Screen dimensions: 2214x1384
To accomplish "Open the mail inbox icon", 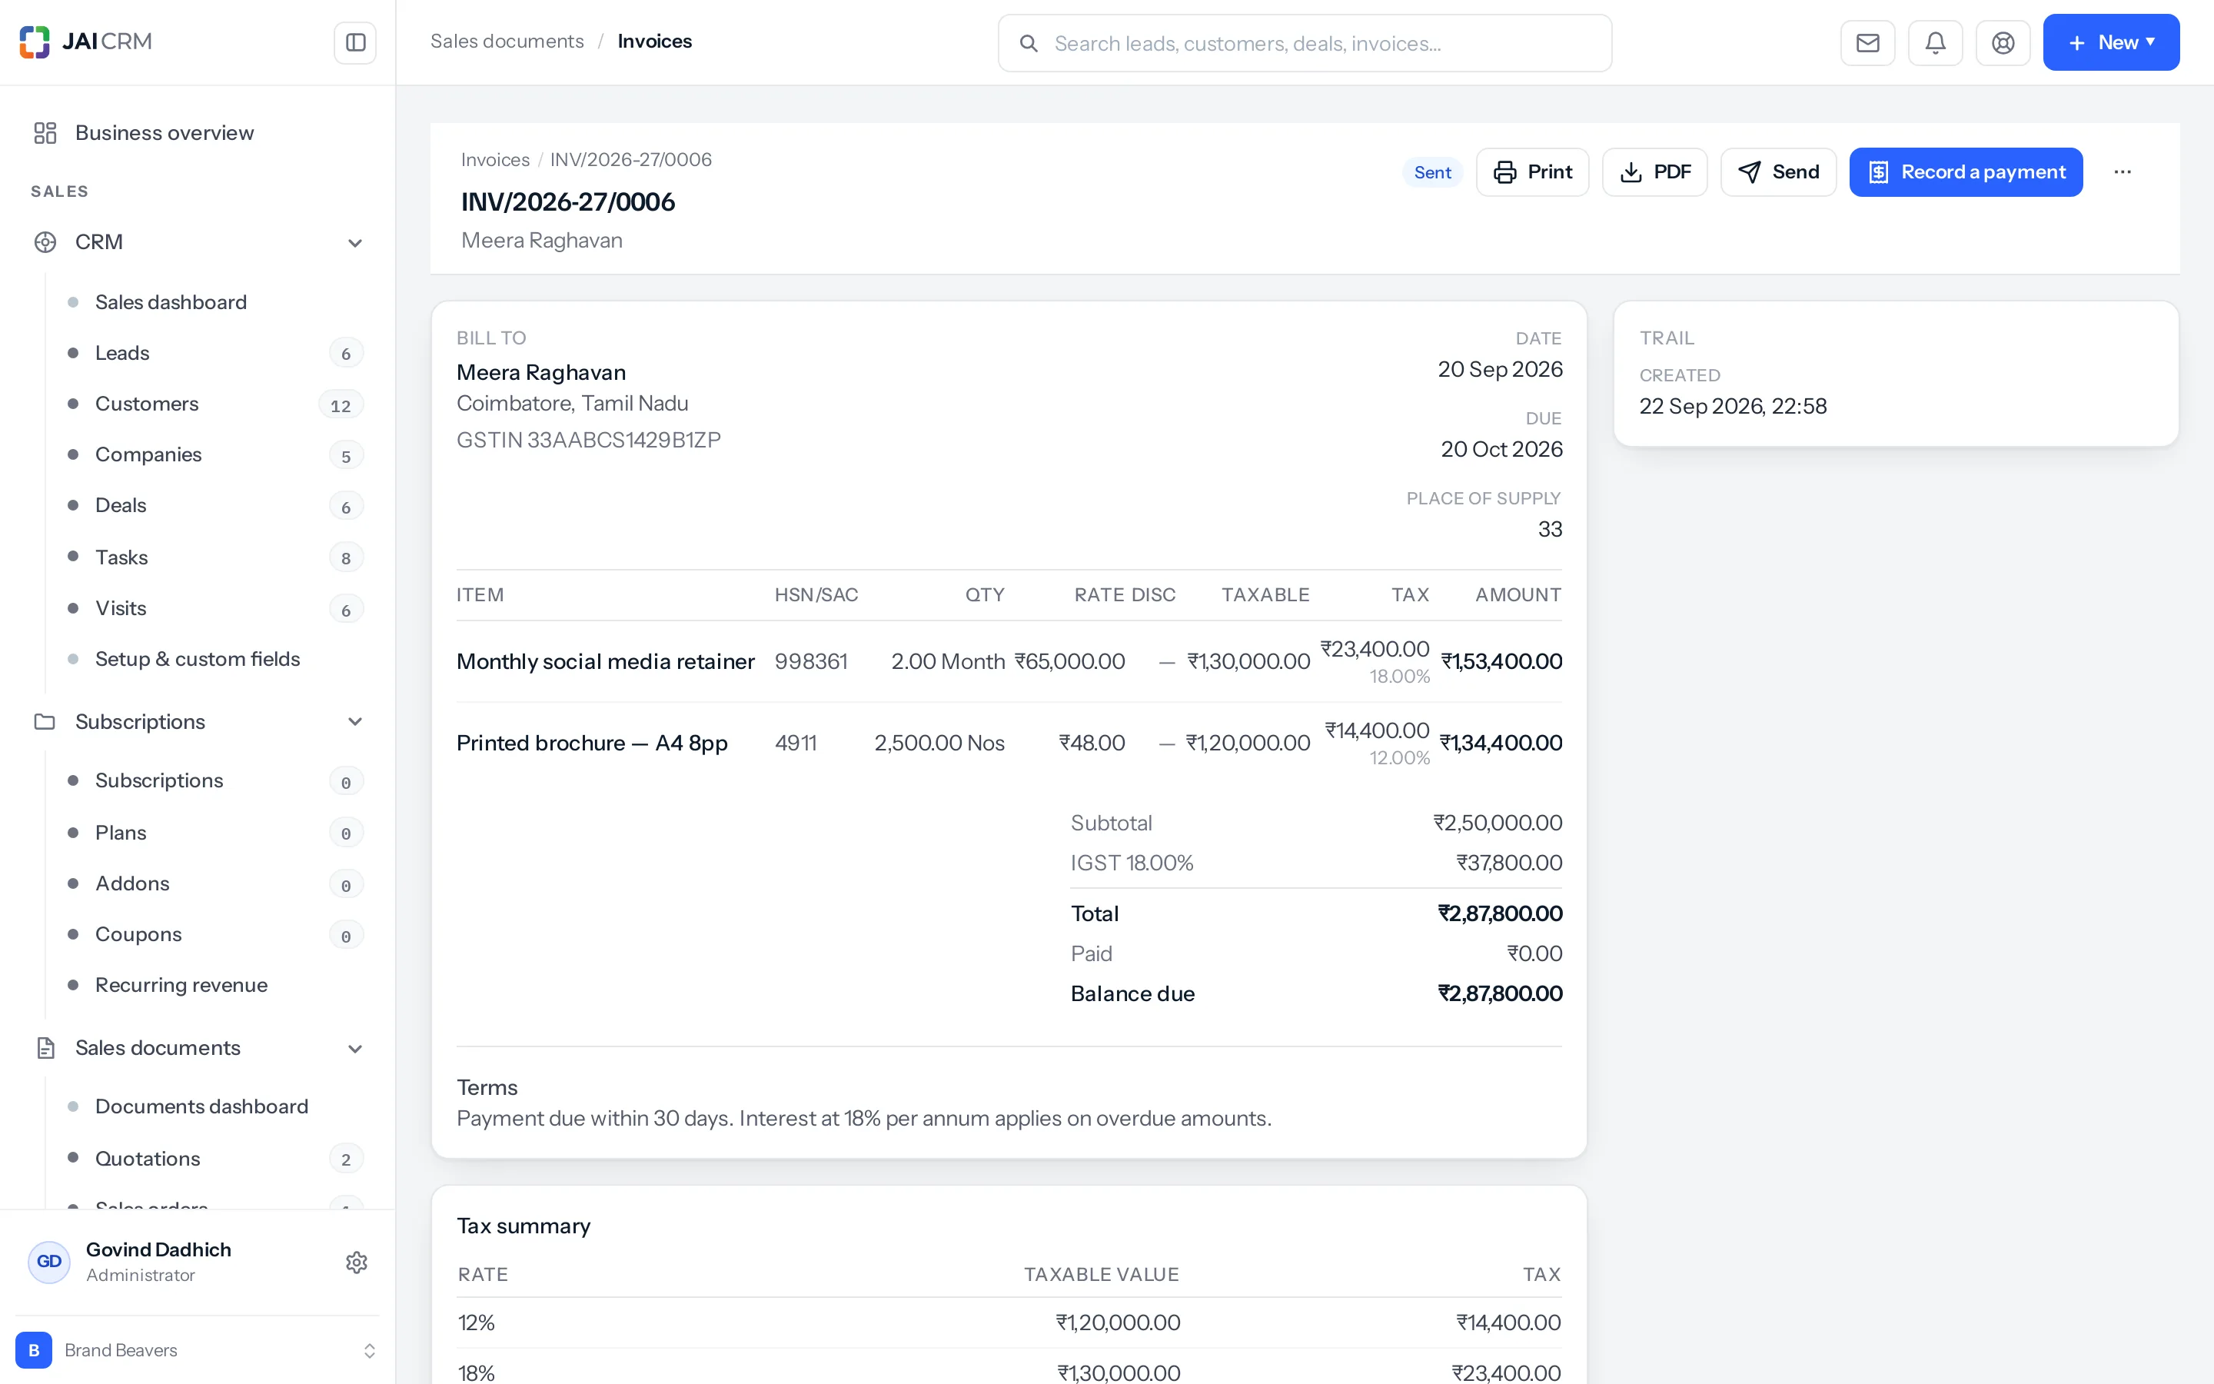I will click(x=1867, y=42).
